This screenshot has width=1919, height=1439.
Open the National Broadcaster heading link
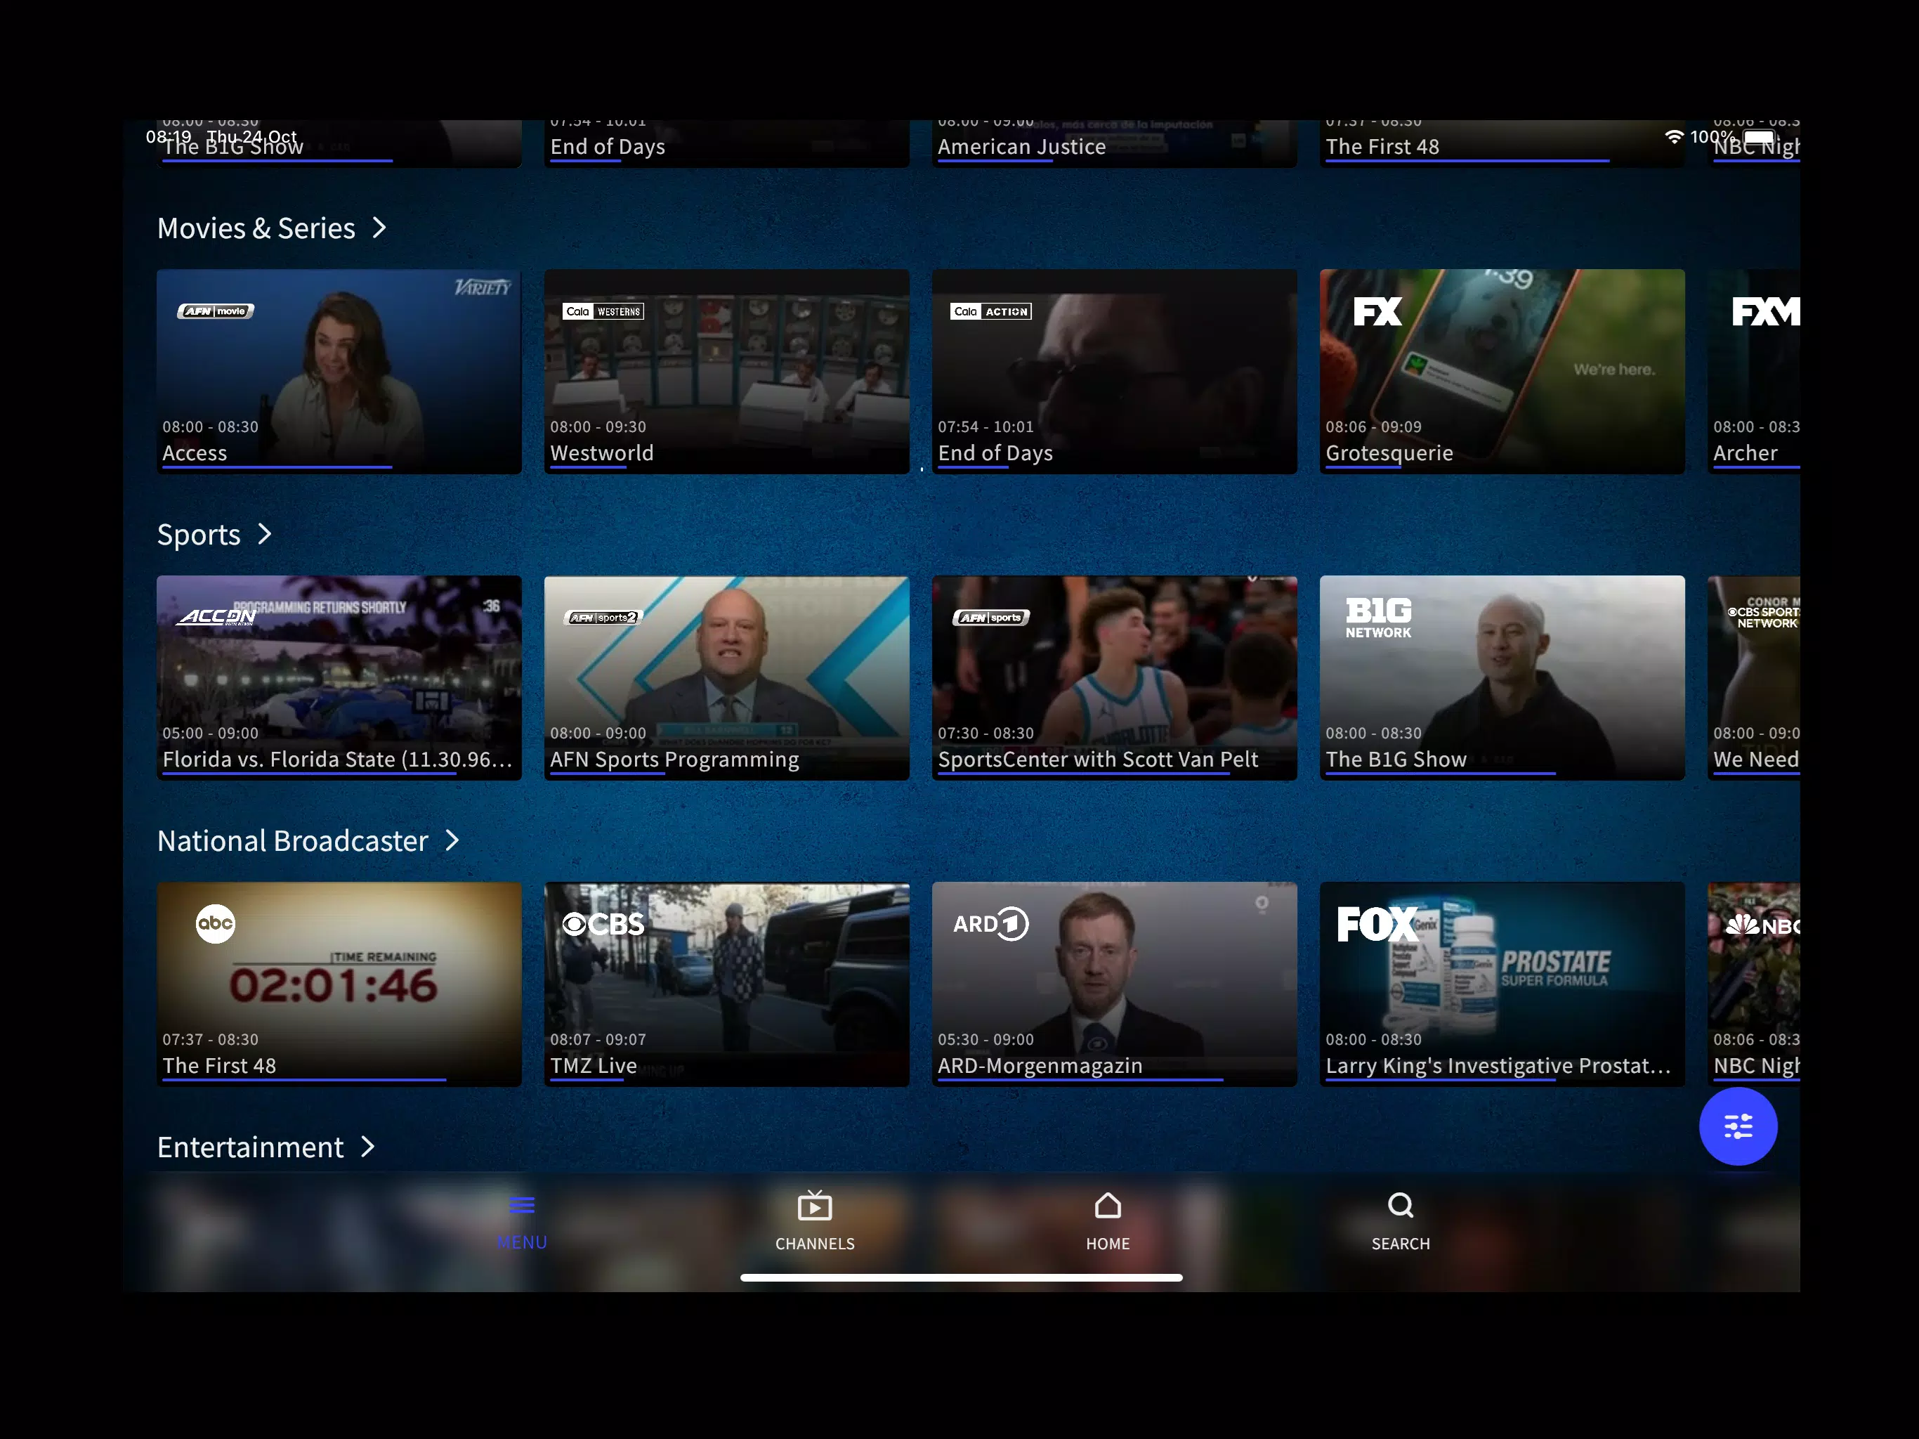click(292, 841)
